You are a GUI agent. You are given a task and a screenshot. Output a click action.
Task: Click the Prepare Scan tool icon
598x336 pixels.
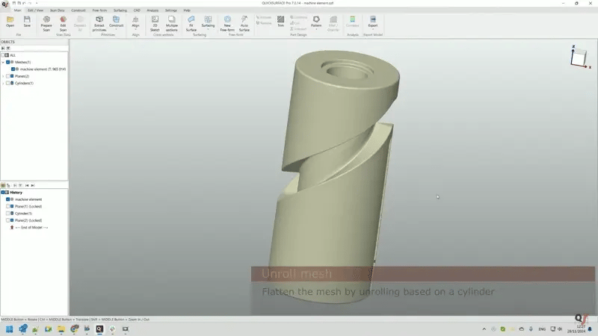tap(46, 20)
